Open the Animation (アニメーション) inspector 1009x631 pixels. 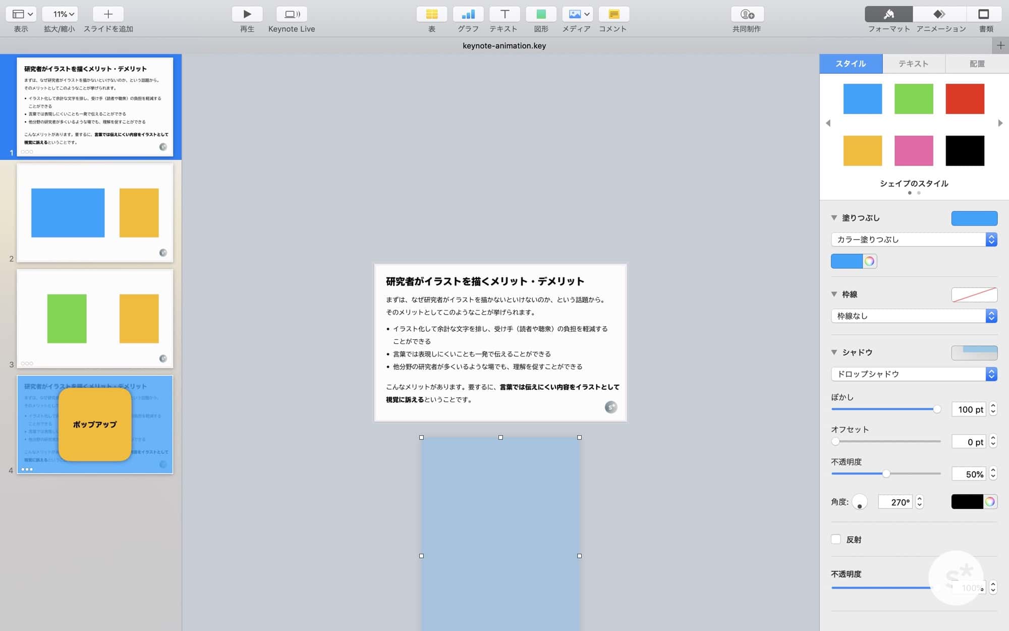939,14
